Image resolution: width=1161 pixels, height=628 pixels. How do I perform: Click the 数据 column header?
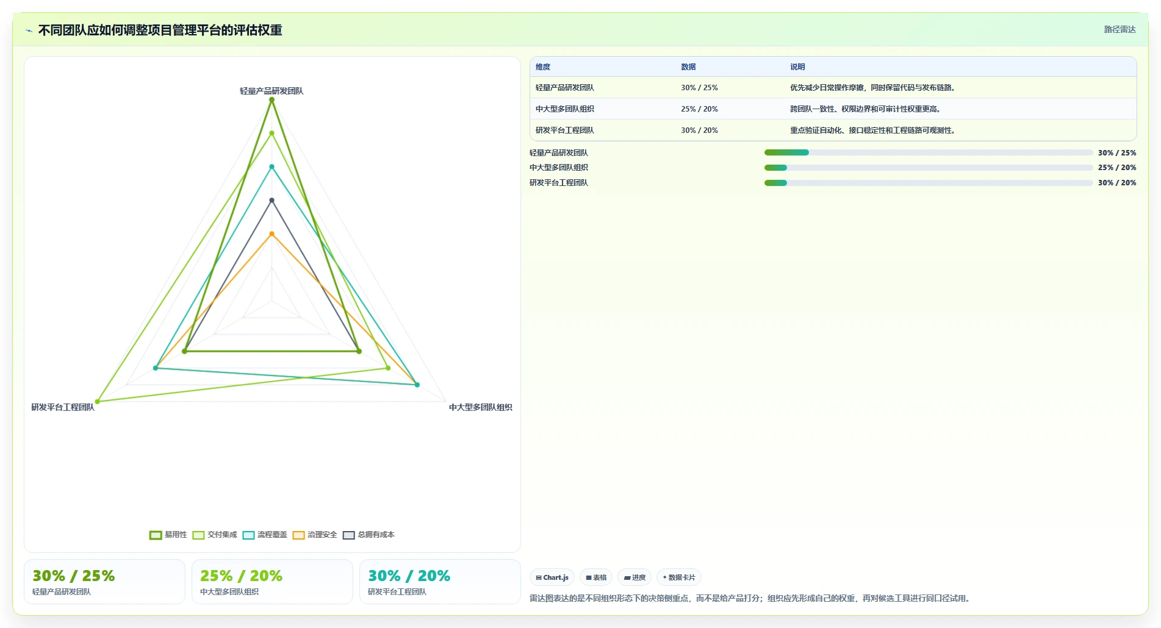click(x=688, y=67)
